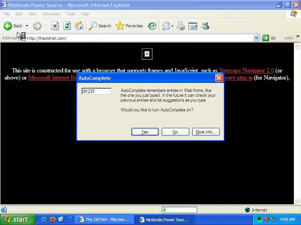Click the Print icon
This screenshot has height=225, width=301.
[181, 26]
